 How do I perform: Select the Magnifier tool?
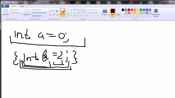(57, 15)
